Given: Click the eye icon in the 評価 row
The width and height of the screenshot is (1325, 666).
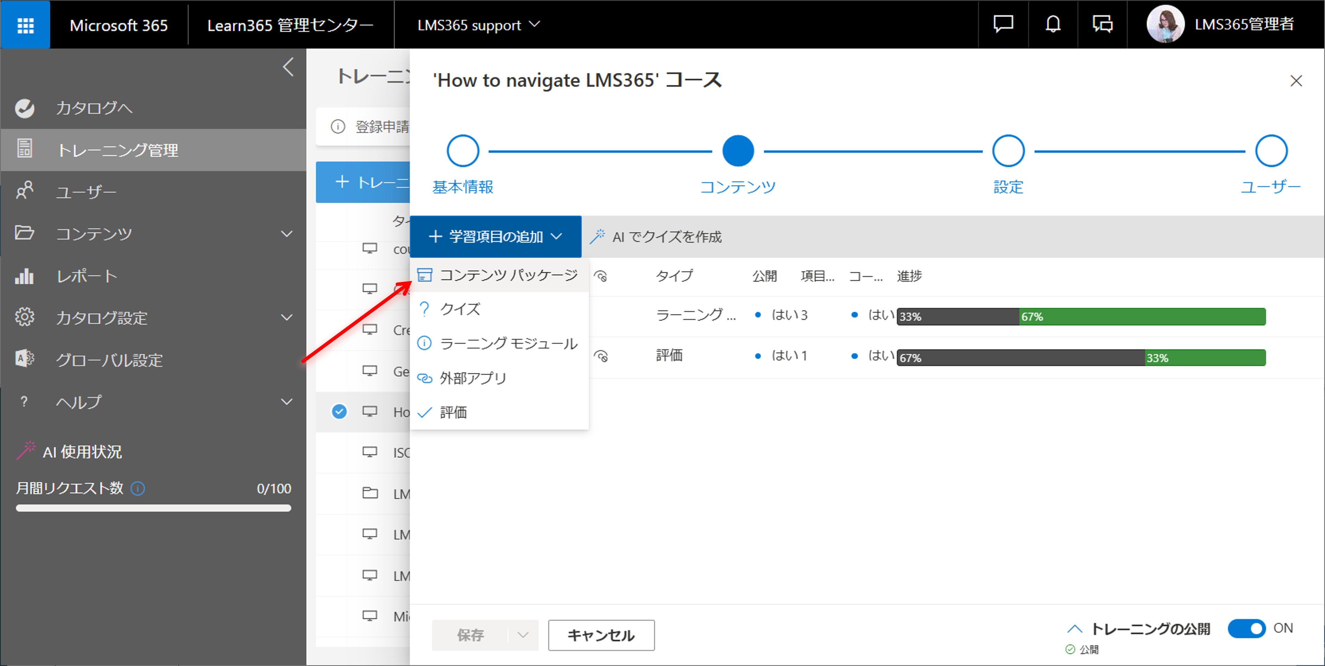Looking at the screenshot, I should (x=600, y=355).
